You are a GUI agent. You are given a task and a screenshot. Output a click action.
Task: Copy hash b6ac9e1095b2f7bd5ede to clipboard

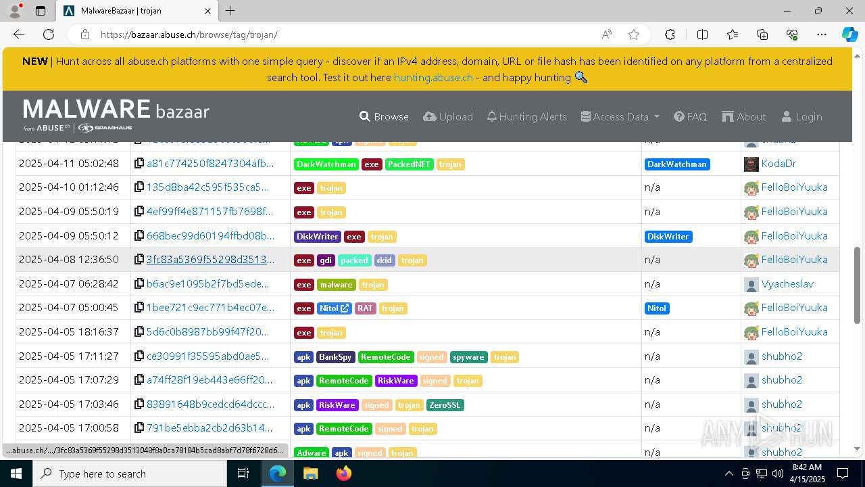(x=139, y=284)
